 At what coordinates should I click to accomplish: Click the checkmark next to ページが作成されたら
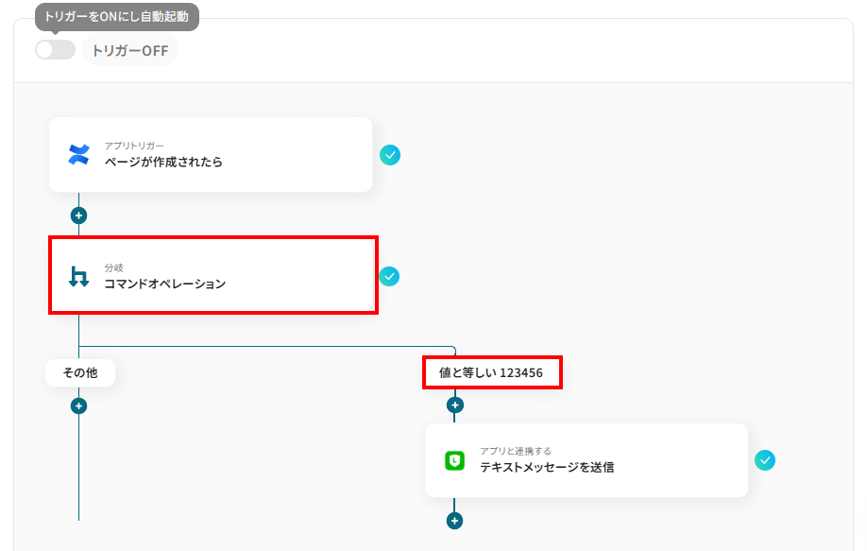tap(390, 155)
